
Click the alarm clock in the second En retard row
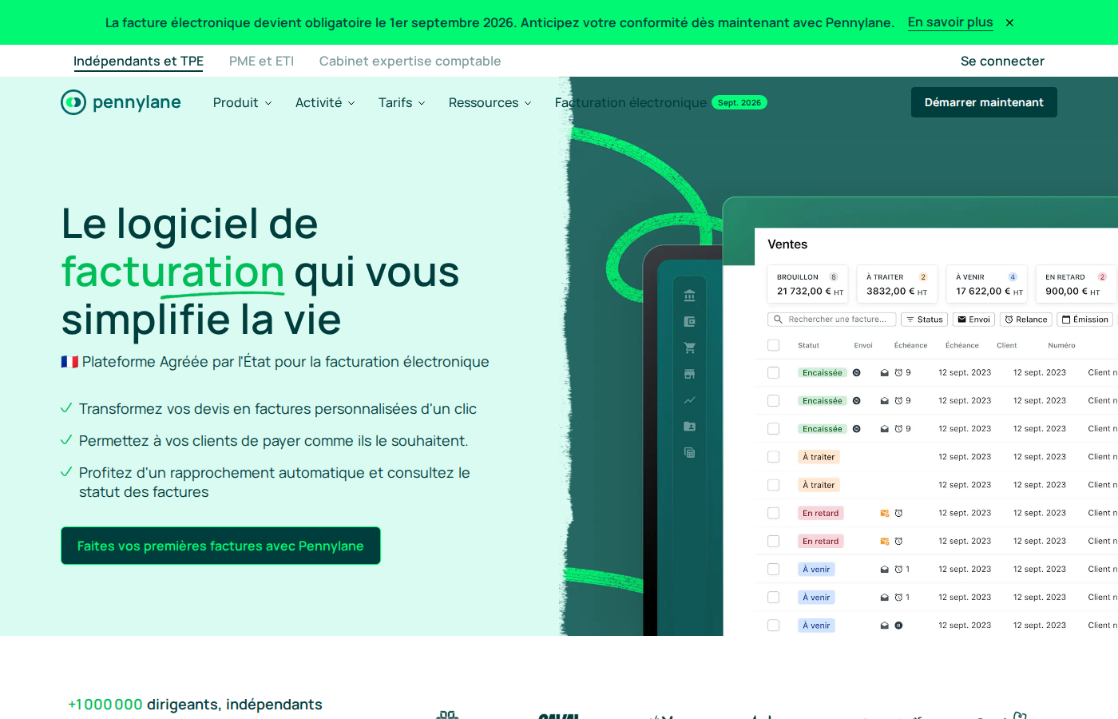click(x=898, y=541)
